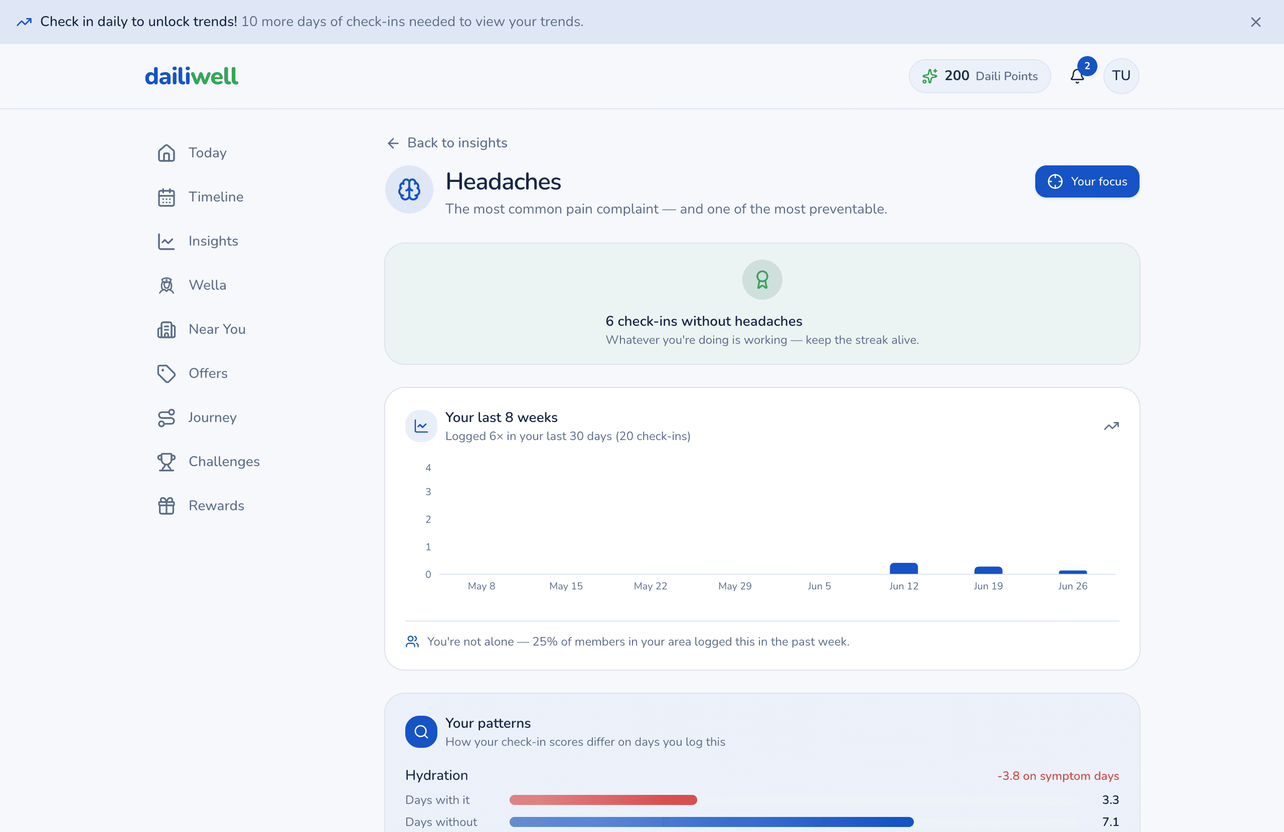Click the Headaches brain icon

[x=409, y=189]
